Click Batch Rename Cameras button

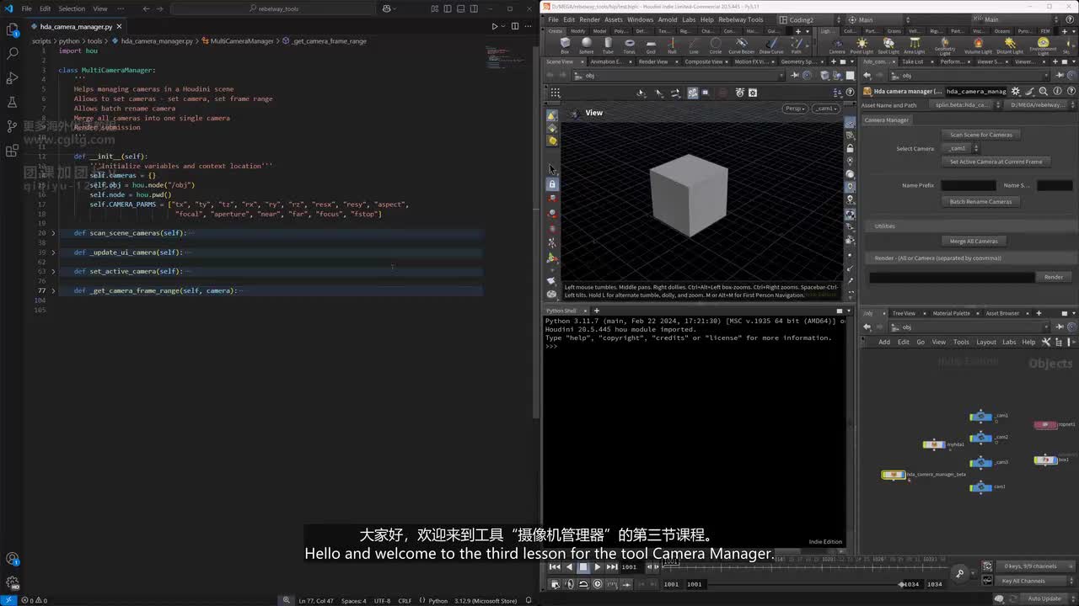(x=981, y=202)
